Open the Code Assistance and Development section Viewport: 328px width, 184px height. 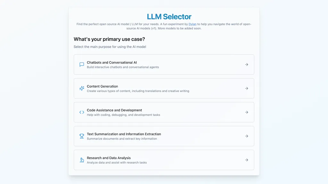point(164,112)
